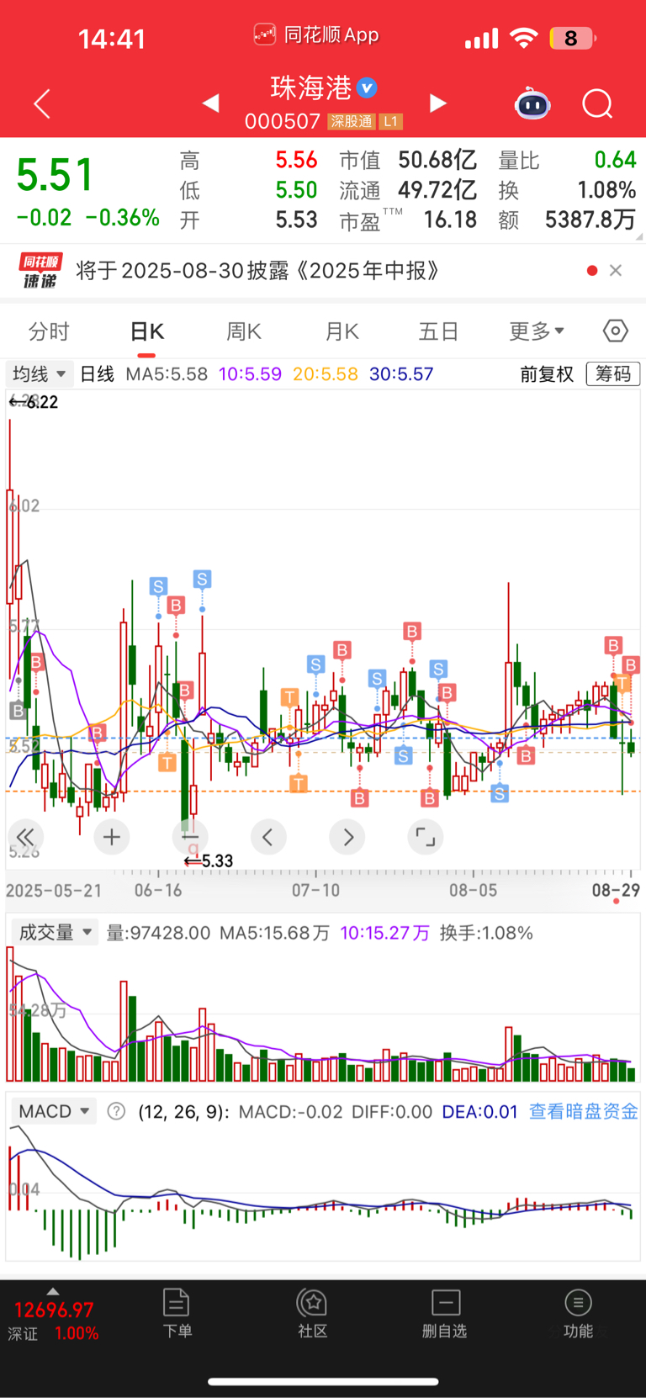Tap 08-29 date marker on axis
Screen dimensions: 646x1398
[x=616, y=890]
